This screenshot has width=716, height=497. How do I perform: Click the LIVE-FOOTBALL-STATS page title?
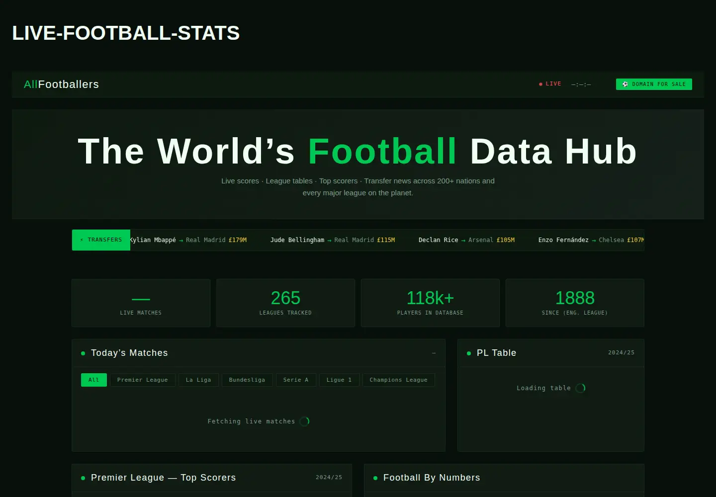126,33
